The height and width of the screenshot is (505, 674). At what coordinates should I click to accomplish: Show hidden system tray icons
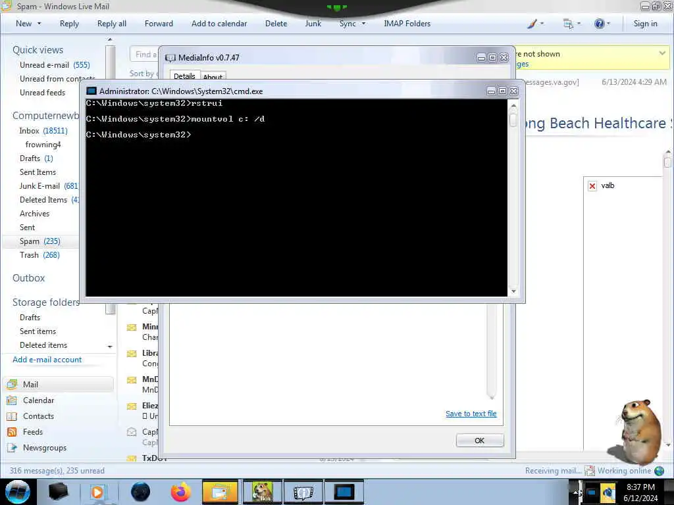click(575, 493)
